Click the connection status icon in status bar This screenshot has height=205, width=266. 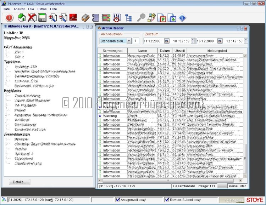click(4, 200)
